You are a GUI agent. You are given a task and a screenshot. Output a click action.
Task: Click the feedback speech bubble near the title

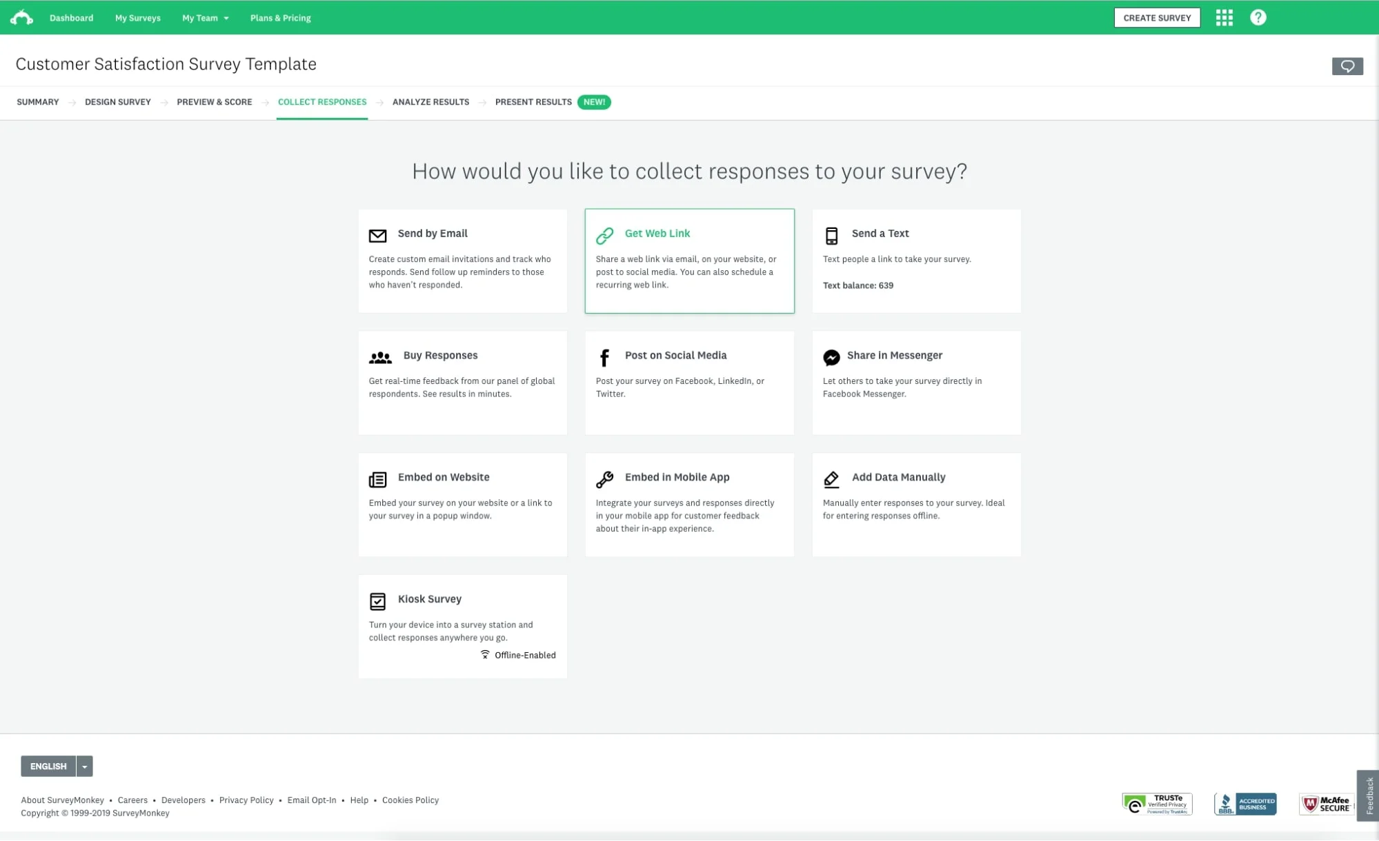click(x=1347, y=66)
